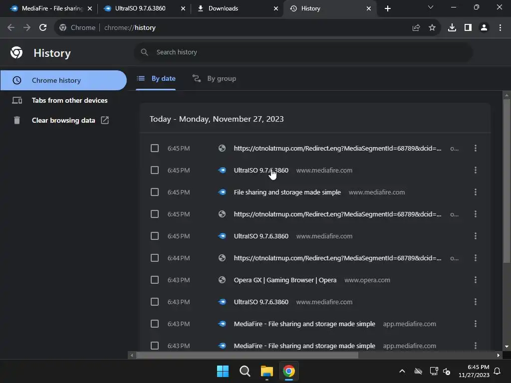Image resolution: width=511 pixels, height=383 pixels.
Task: Click the www.opera.com domain text
Action: coord(367,280)
